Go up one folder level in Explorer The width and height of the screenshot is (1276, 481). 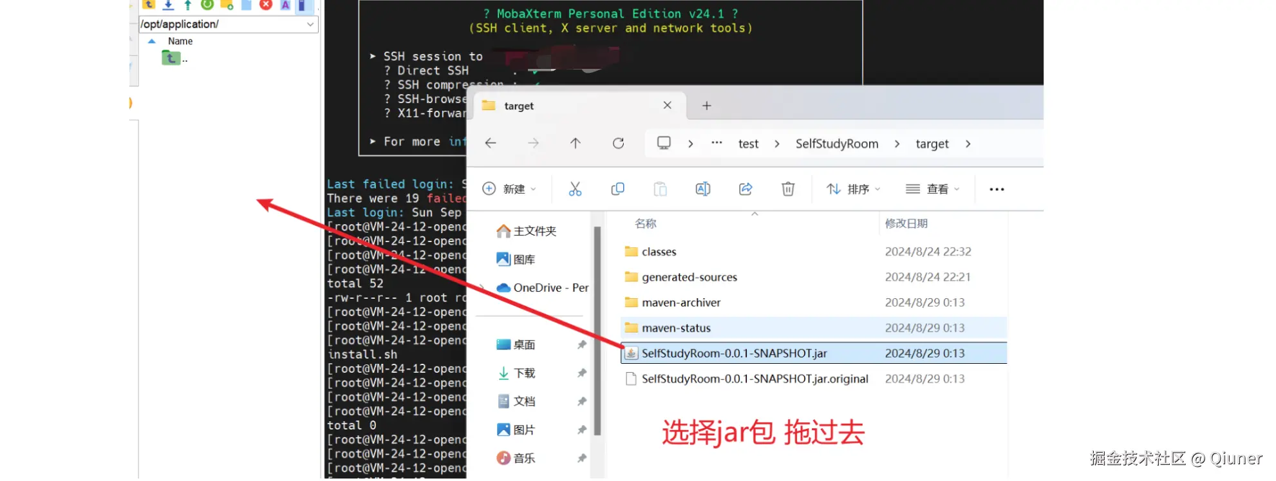point(576,143)
